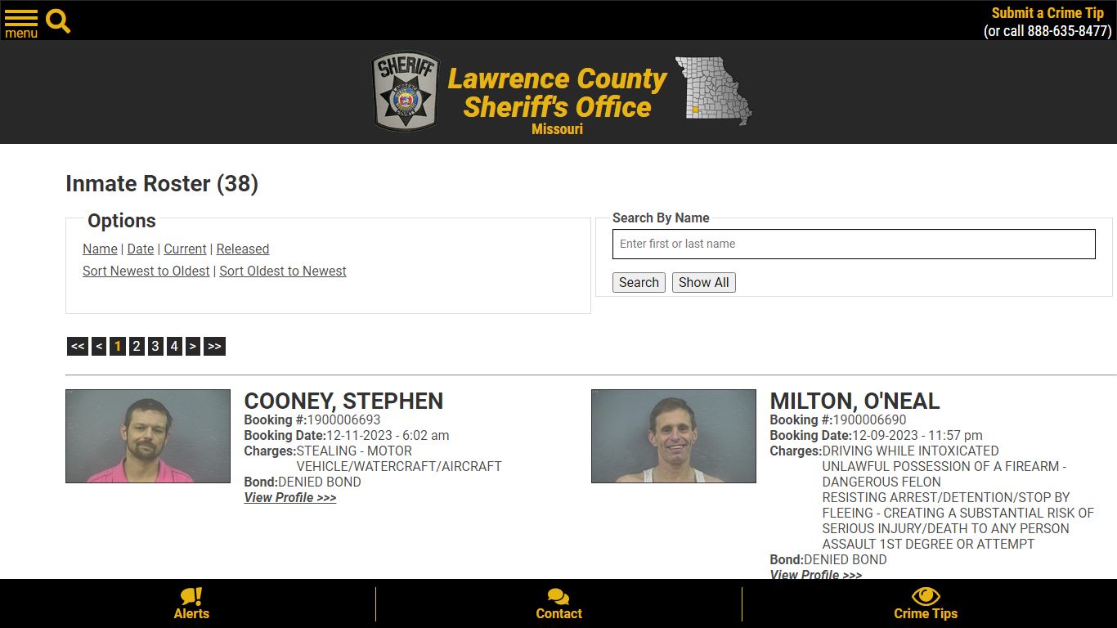Viewport: 1117px width, 628px height.
Task: Click booking date 12-11-2023 - 6:02 am
Action: pyautogui.click(x=388, y=435)
